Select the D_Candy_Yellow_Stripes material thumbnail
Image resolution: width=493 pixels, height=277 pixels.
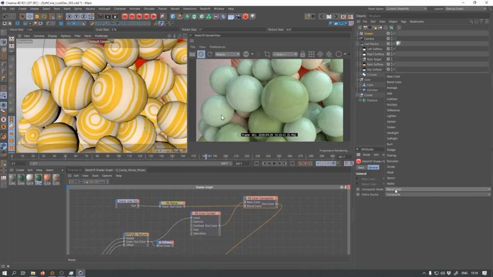tap(38, 178)
